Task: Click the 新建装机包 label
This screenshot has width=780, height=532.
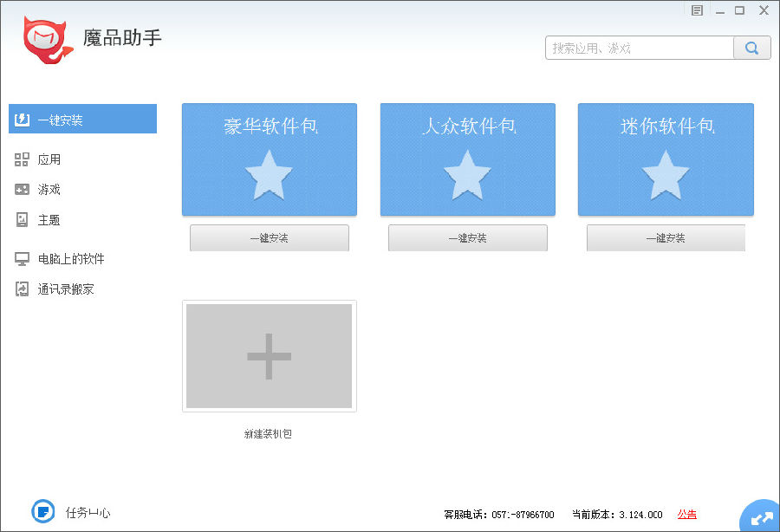Action: 268,433
